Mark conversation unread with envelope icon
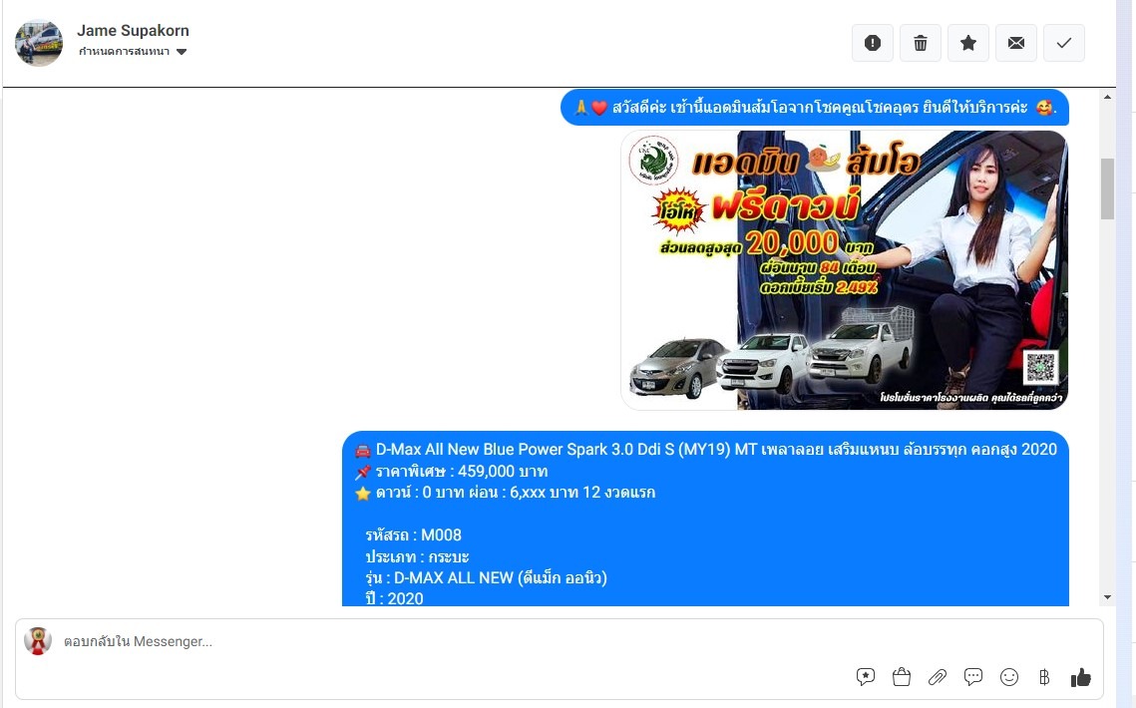This screenshot has height=708, width=1136. coord(1015,44)
